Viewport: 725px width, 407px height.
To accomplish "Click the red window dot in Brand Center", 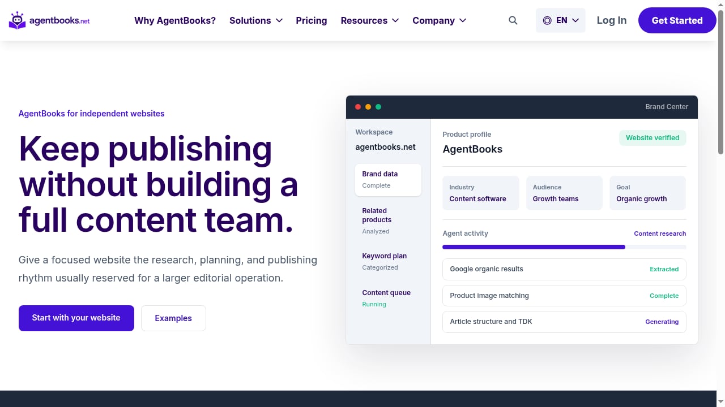I will click(358, 107).
